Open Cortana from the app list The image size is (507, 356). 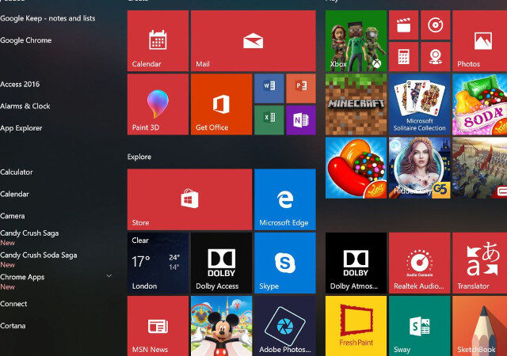(x=13, y=326)
